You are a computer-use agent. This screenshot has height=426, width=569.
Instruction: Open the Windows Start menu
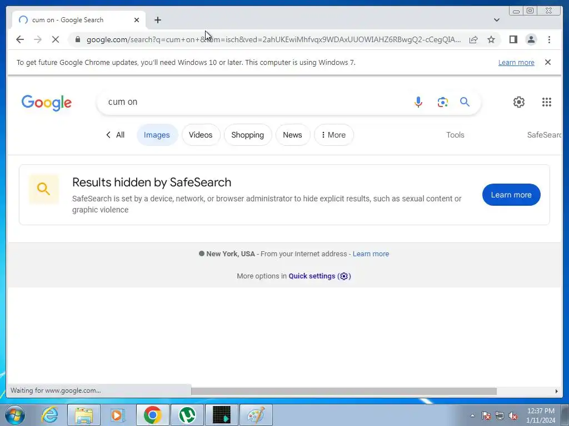click(x=14, y=415)
